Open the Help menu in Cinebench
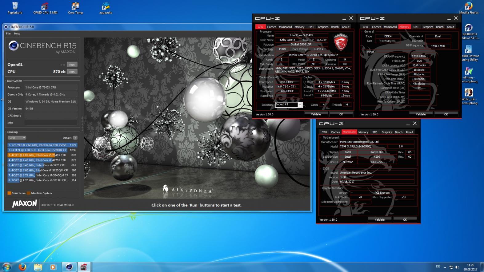This screenshot has width=484, height=272. (17, 34)
